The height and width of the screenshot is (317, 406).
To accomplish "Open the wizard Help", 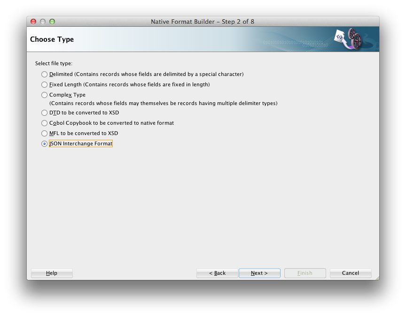I will coord(51,273).
